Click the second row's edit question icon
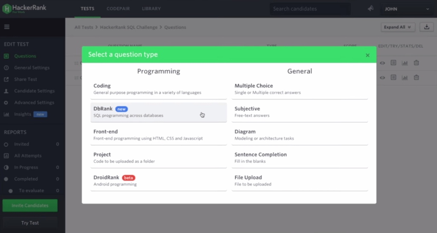The height and width of the screenshot is (233, 437). click(x=393, y=78)
